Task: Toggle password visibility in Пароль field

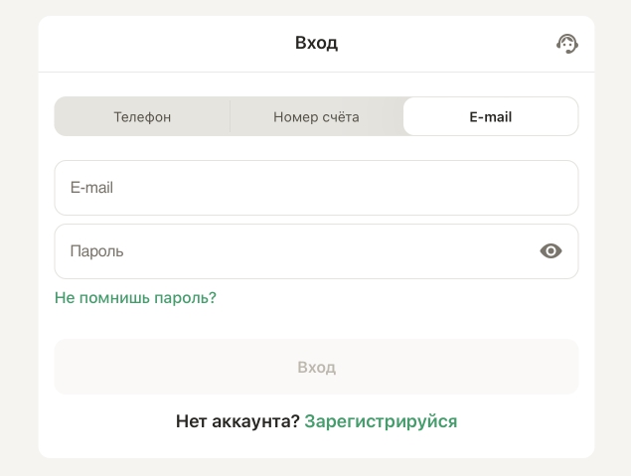Action: pos(551,251)
